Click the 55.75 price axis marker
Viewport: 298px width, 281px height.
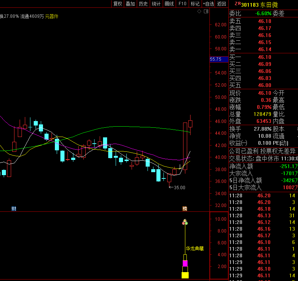tap(219, 59)
